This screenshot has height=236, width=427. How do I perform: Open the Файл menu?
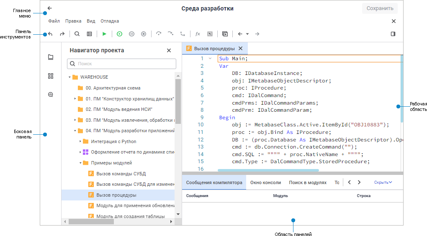(54, 21)
